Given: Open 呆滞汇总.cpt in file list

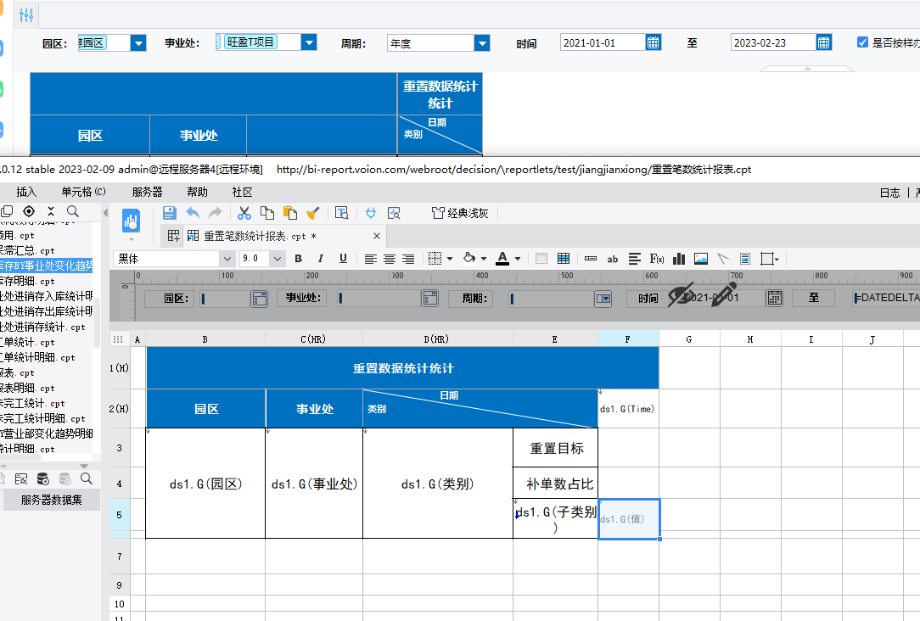Looking at the screenshot, I should [27, 250].
